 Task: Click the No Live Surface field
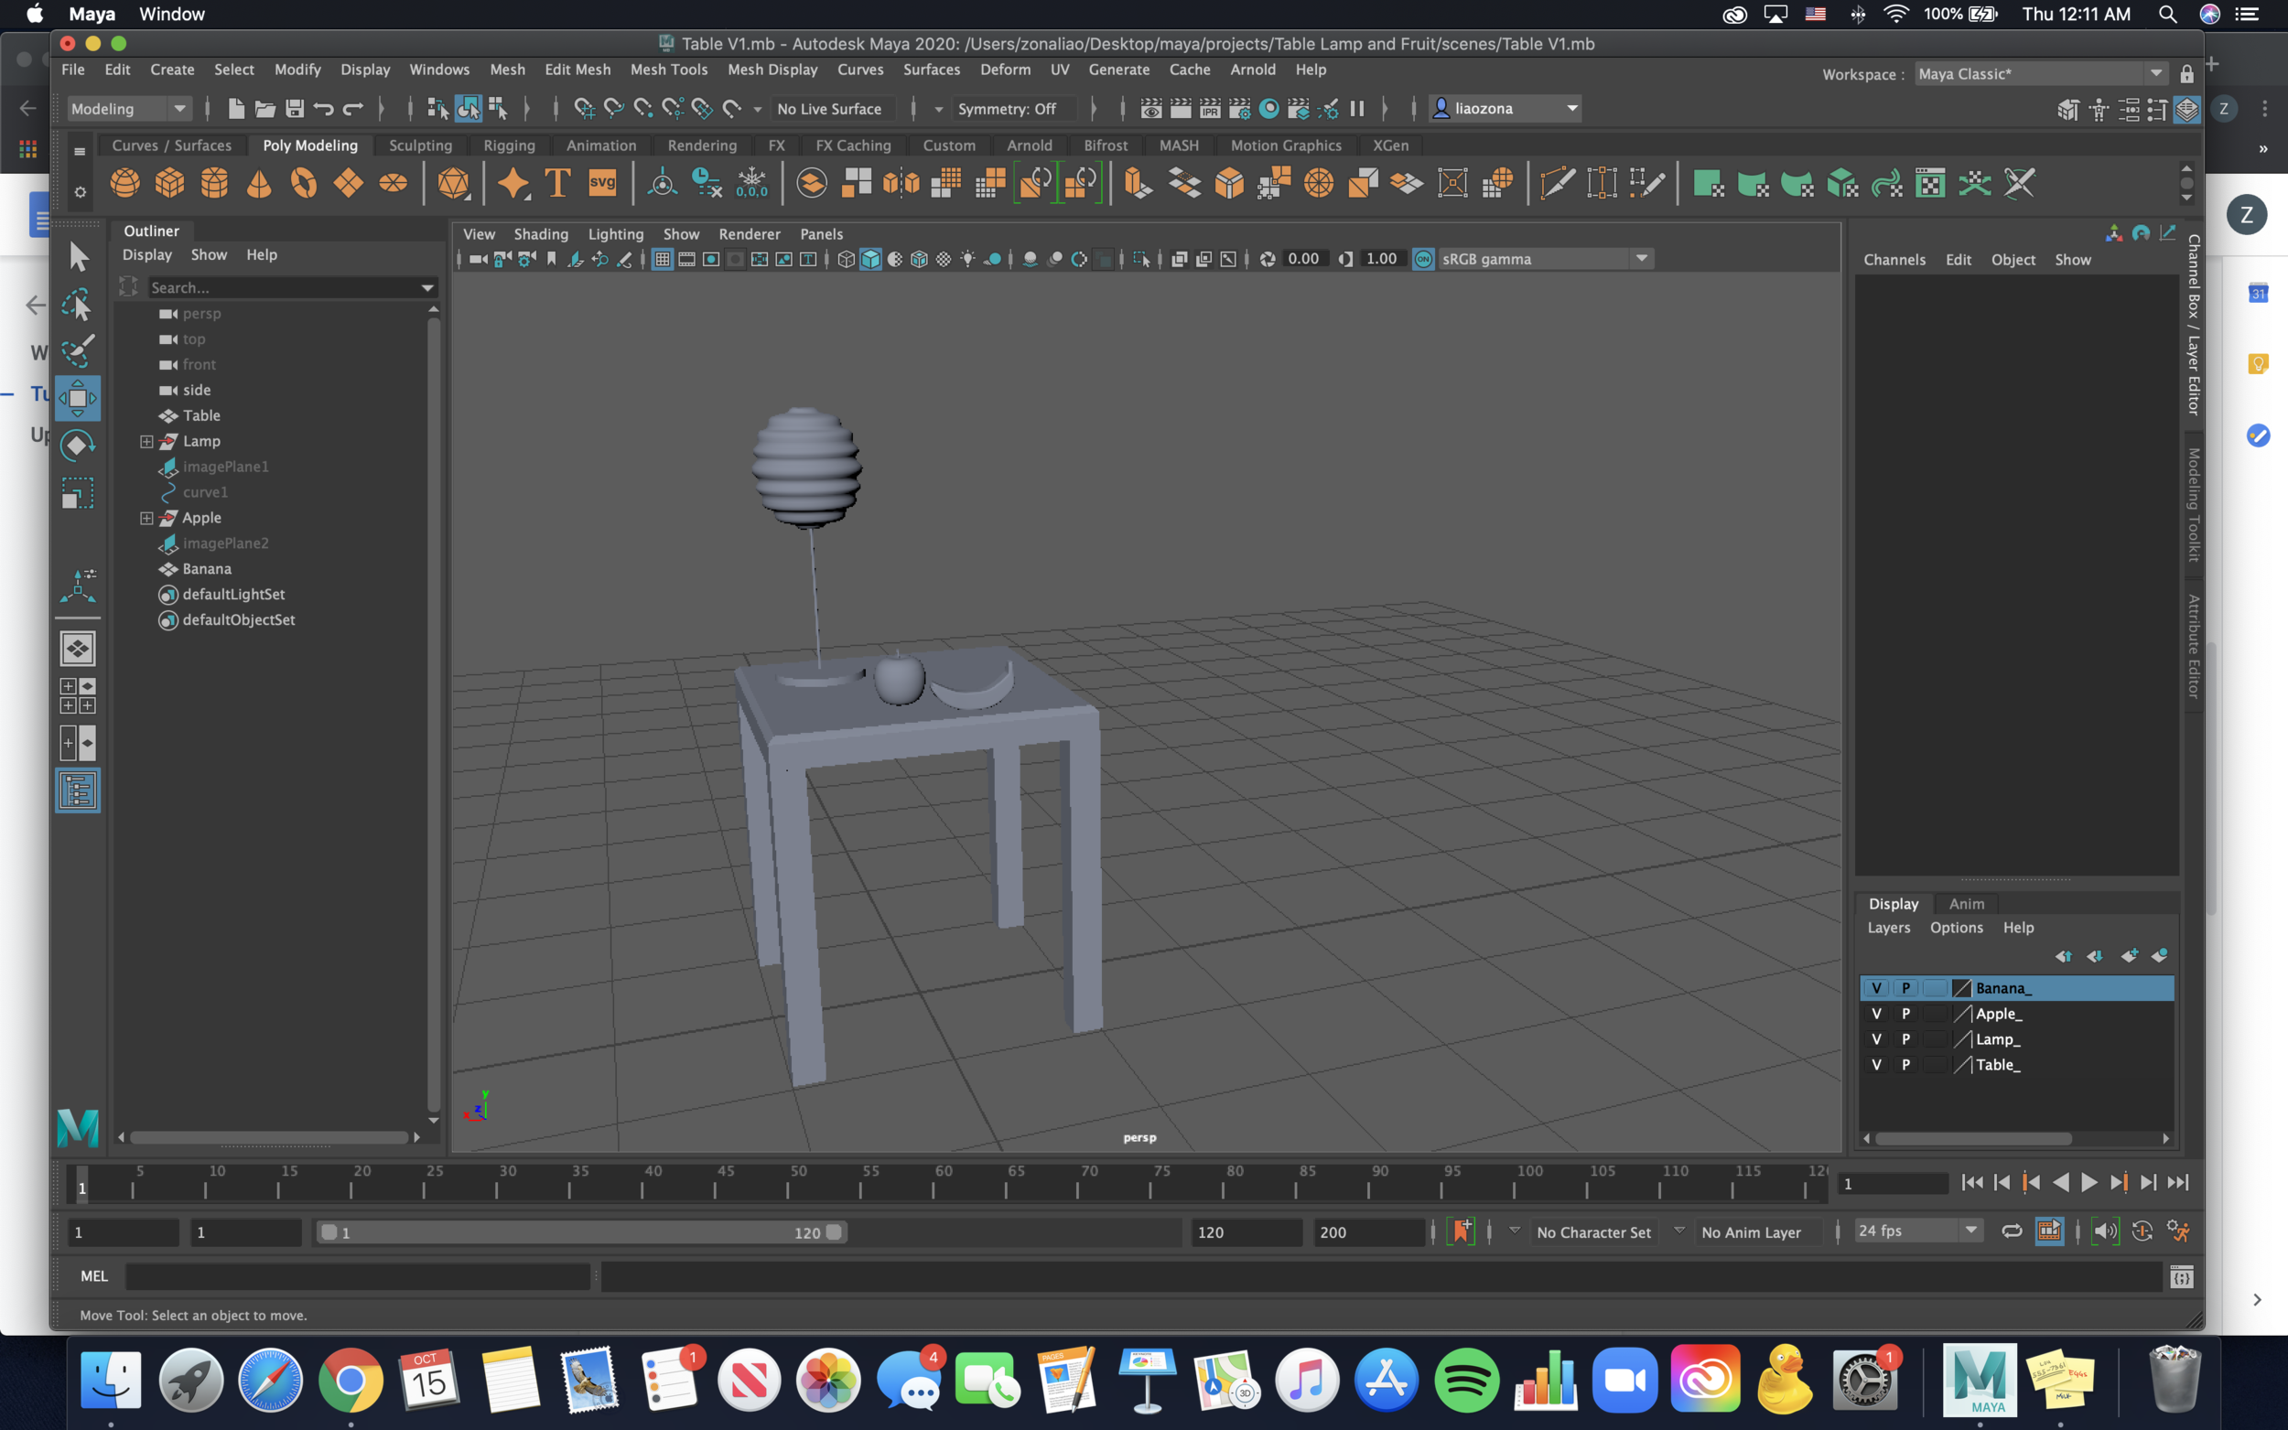[836, 109]
